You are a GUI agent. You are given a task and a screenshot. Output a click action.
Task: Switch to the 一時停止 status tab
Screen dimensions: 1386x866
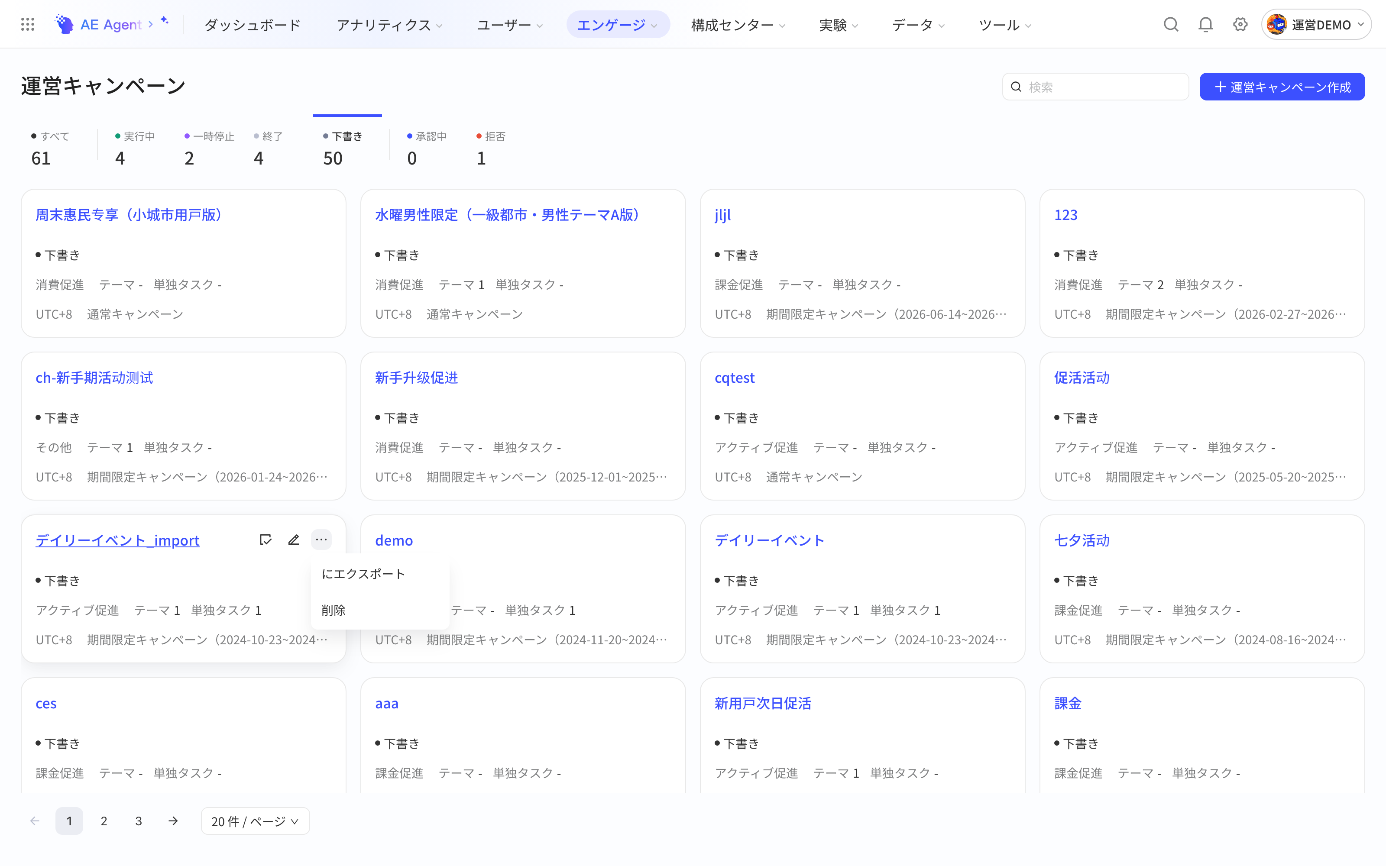coord(209,149)
